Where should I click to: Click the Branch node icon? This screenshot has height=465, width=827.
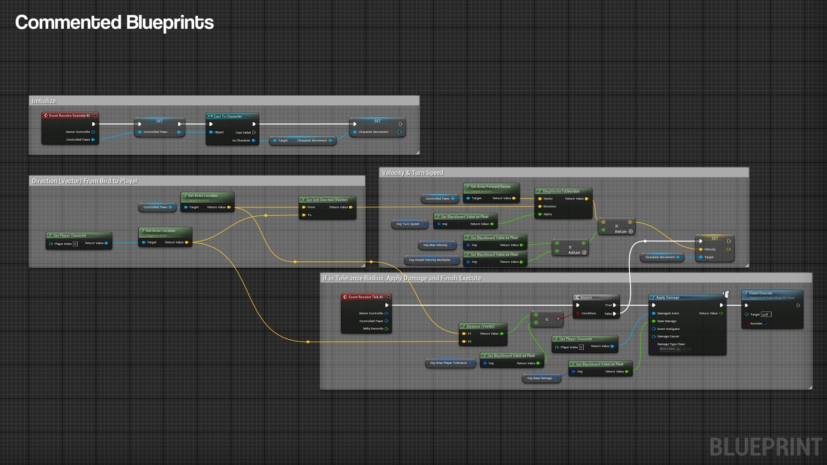pyautogui.click(x=578, y=298)
